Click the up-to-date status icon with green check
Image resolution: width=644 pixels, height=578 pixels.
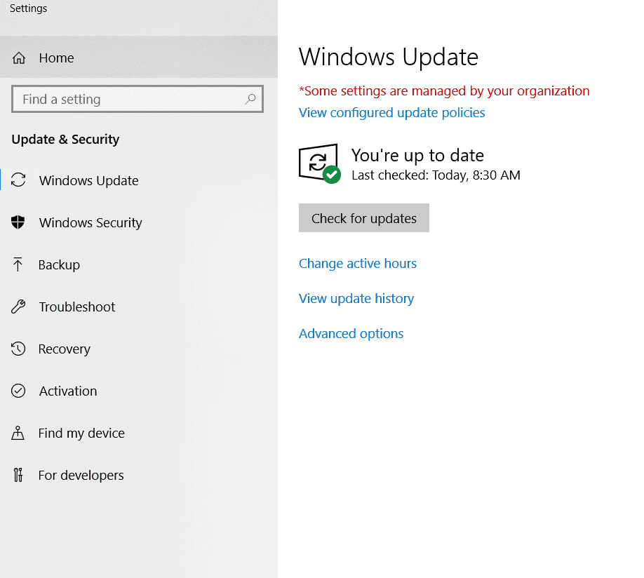(319, 164)
